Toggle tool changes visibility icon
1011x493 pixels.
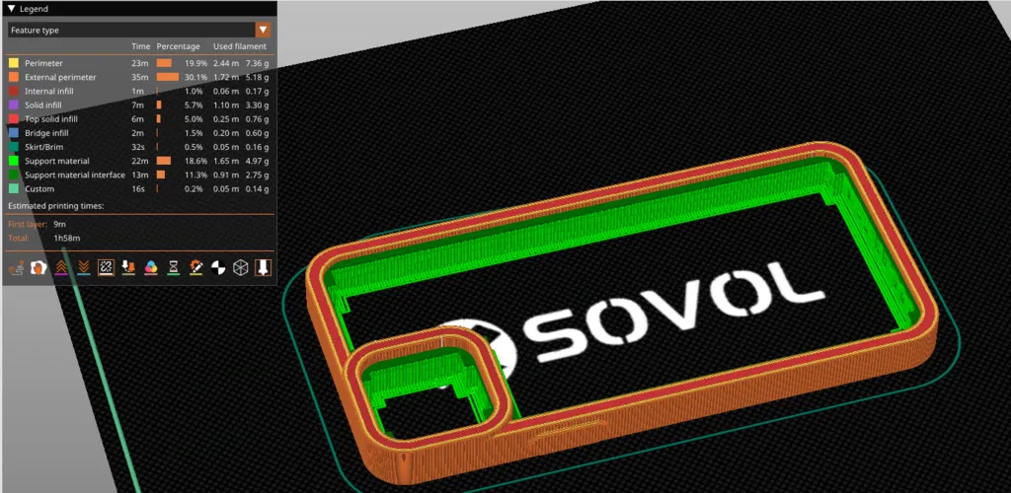pos(128,268)
